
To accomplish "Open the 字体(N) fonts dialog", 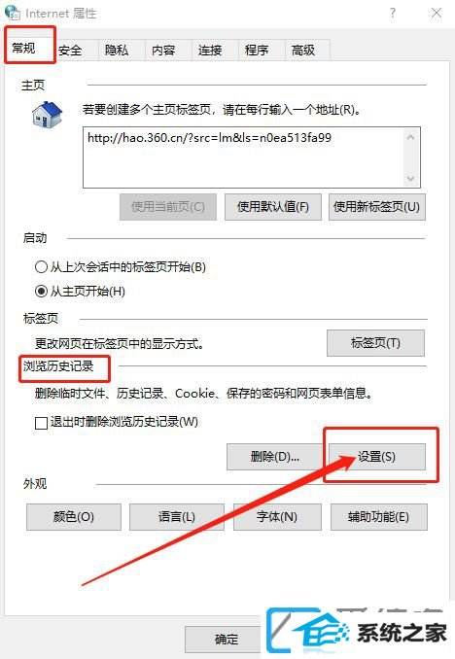I will pyautogui.click(x=277, y=517).
